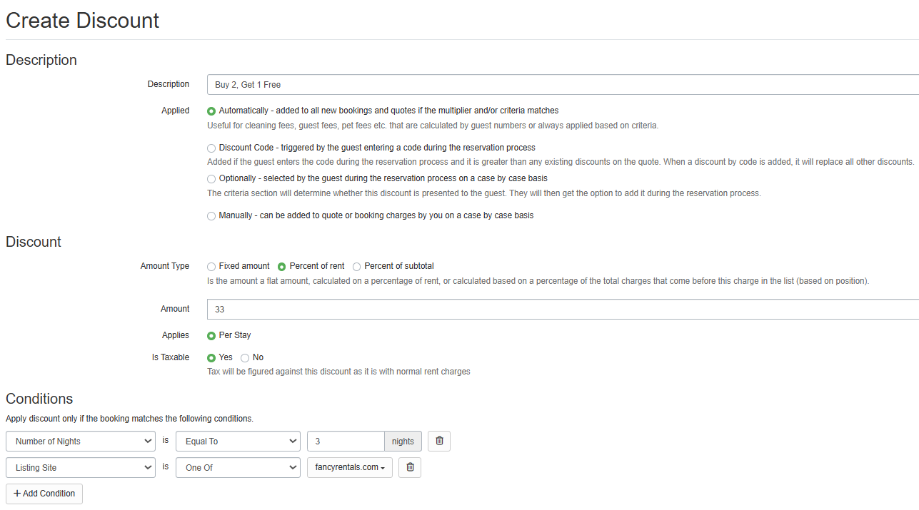Viewport: 919px width, 510px height.
Task: Click the Add Condition button
Action: 44,494
